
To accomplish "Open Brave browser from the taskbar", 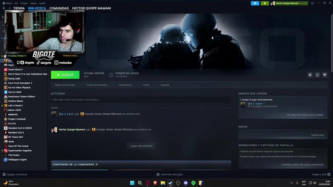I will tap(155, 183).
